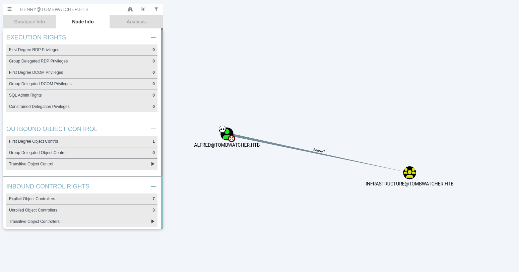Click the AddSelf edge label

[x=319, y=151]
